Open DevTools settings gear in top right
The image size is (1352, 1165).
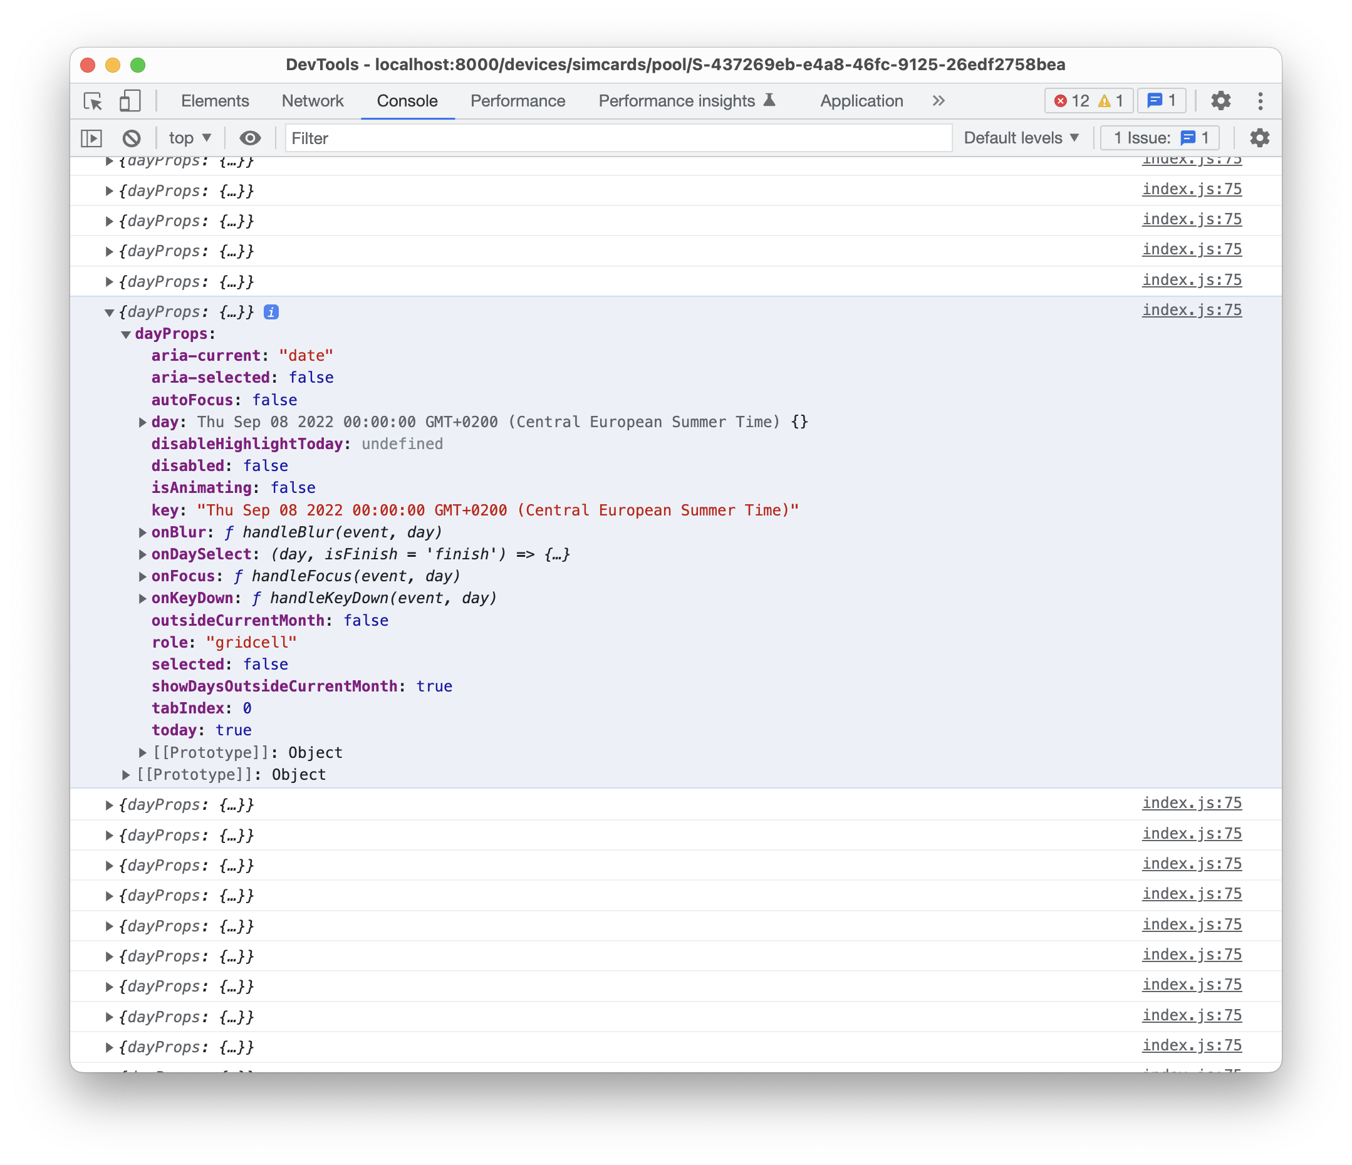click(x=1220, y=100)
